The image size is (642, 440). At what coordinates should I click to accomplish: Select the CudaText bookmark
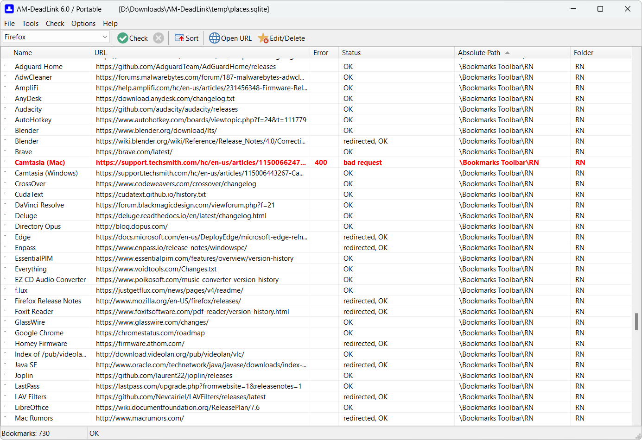point(29,195)
